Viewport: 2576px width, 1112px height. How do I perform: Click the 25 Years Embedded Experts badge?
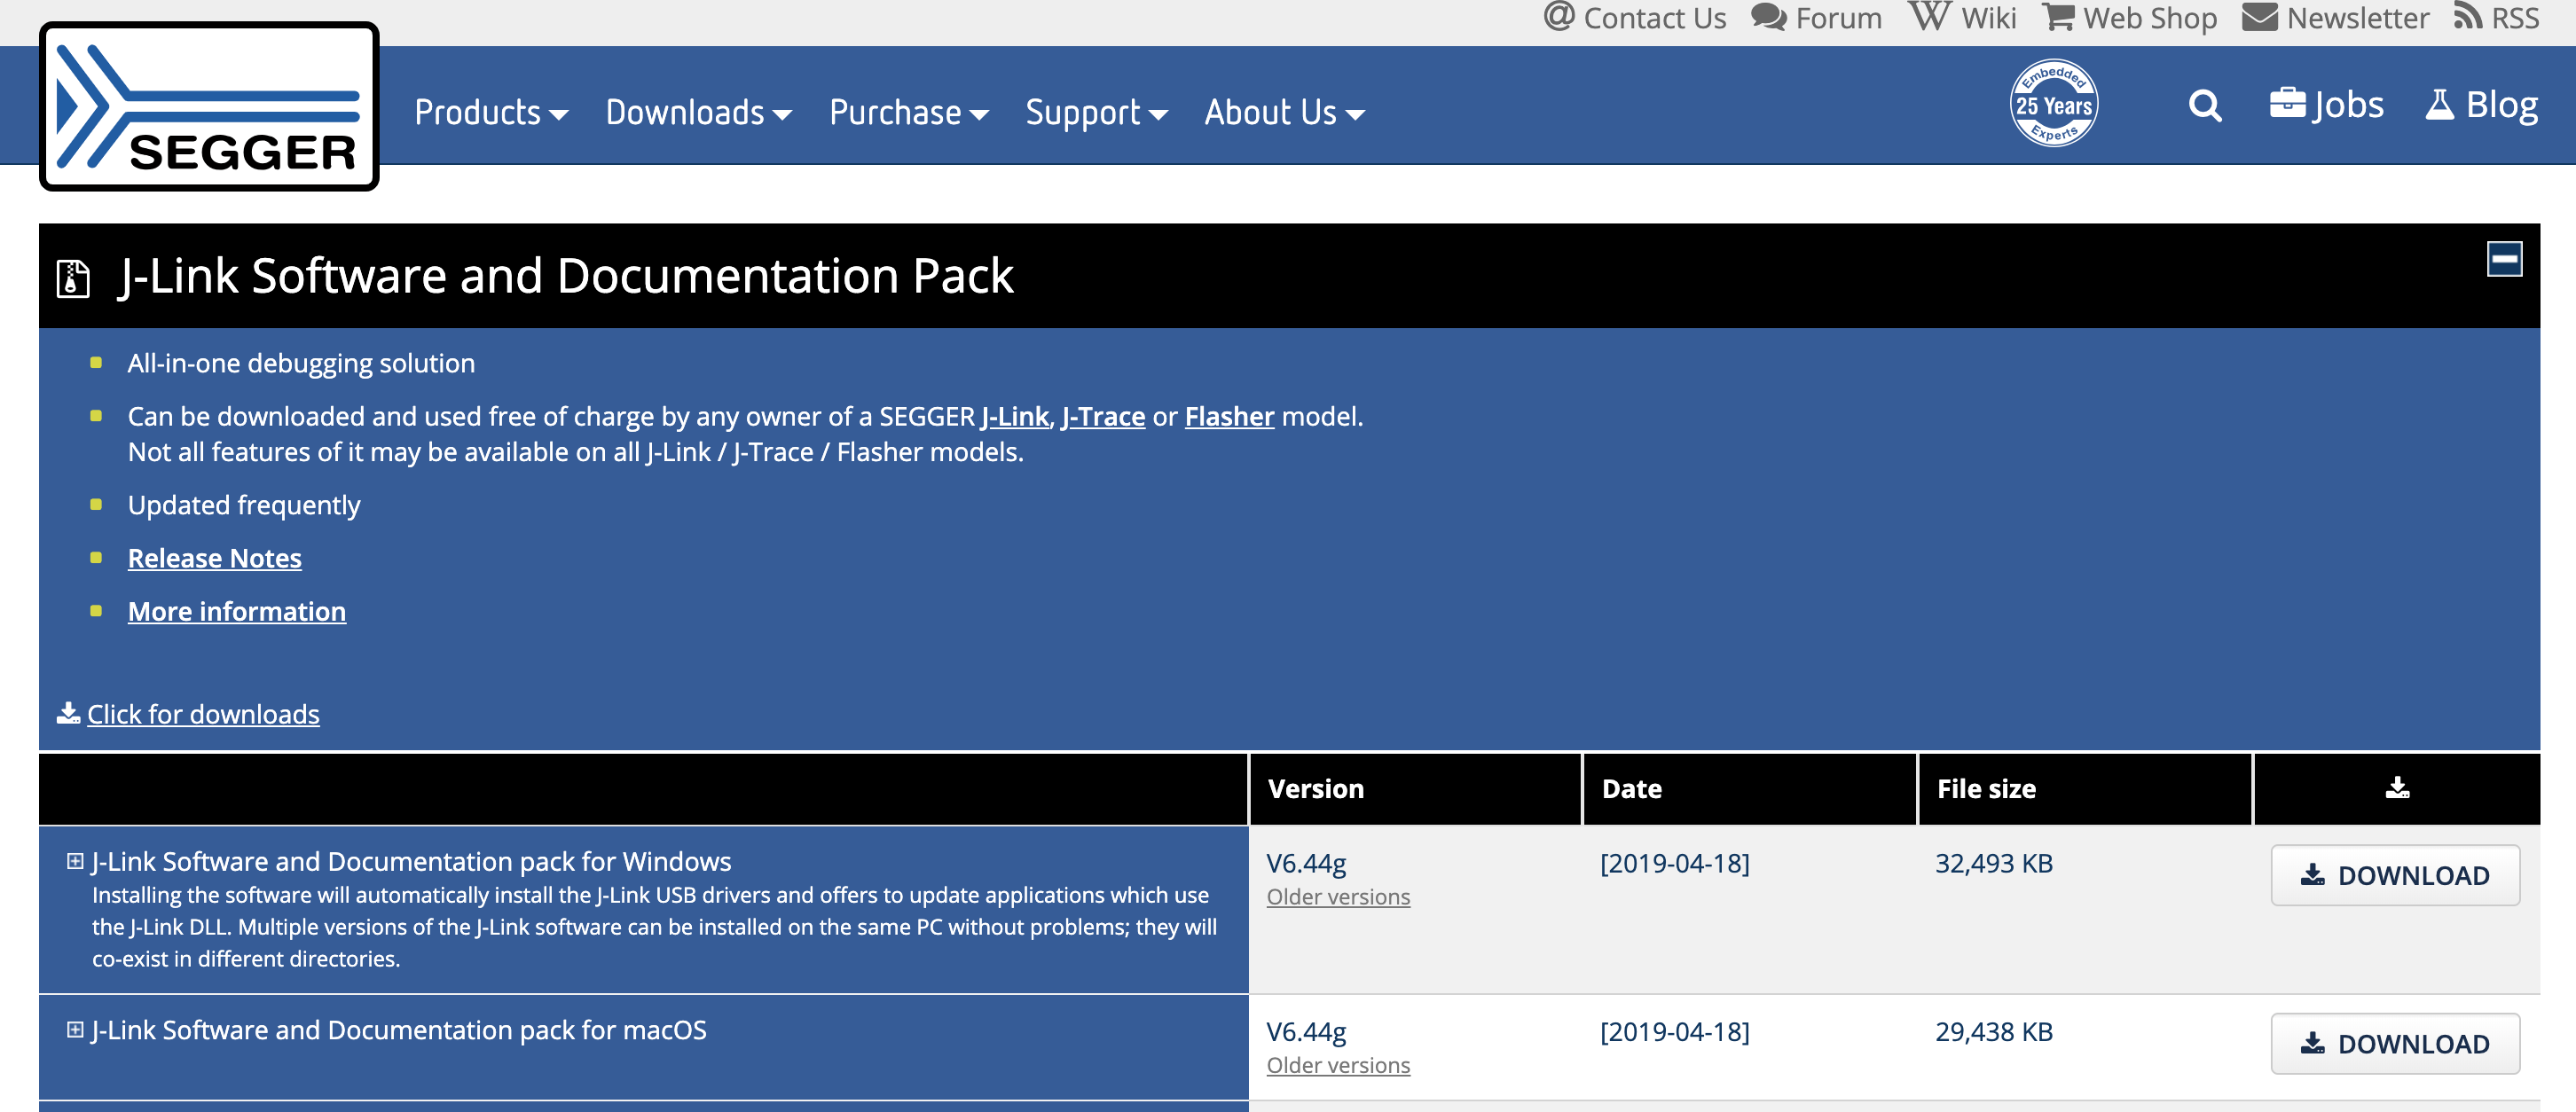(x=2053, y=104)
